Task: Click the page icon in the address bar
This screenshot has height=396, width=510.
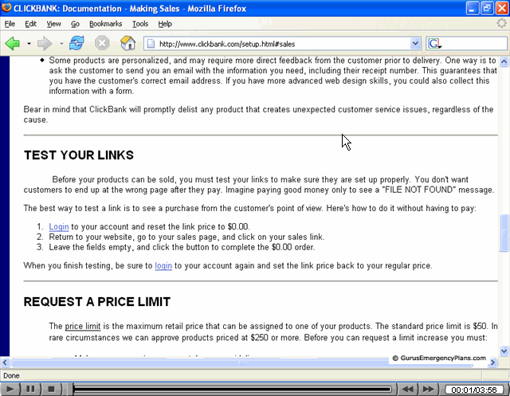Action: pos(151,44)
